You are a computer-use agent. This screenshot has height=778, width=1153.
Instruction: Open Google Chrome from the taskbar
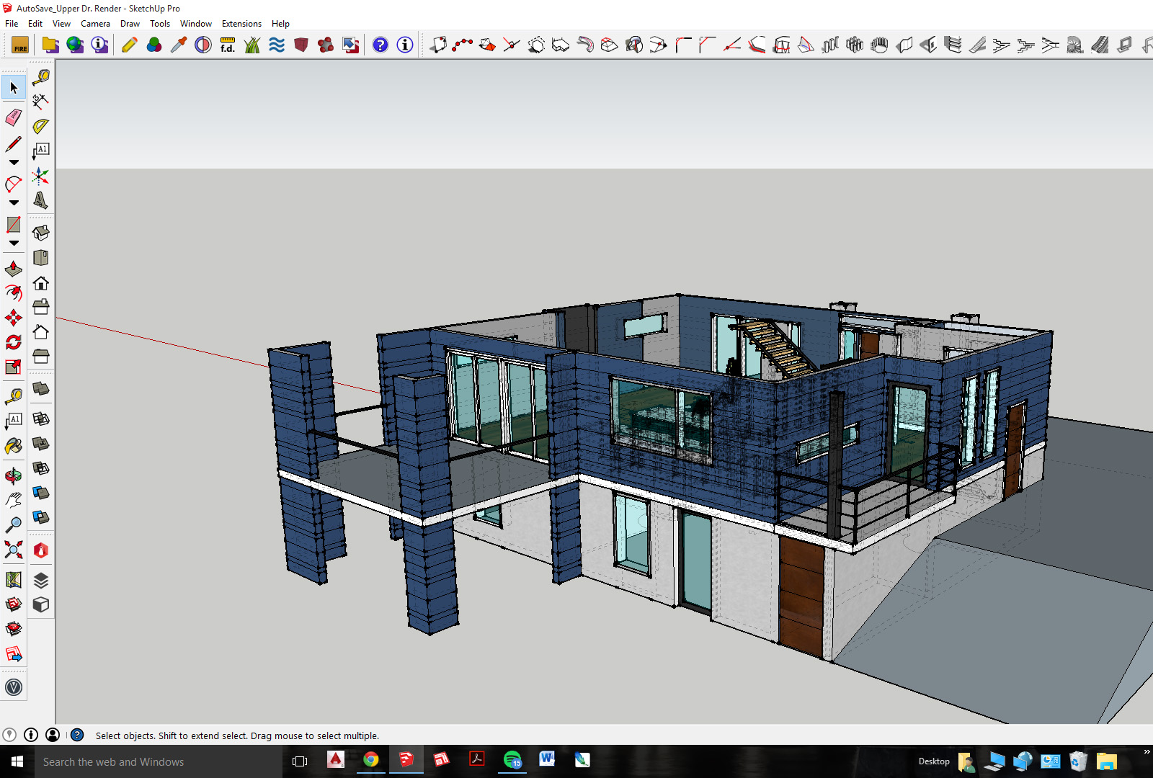370,760
